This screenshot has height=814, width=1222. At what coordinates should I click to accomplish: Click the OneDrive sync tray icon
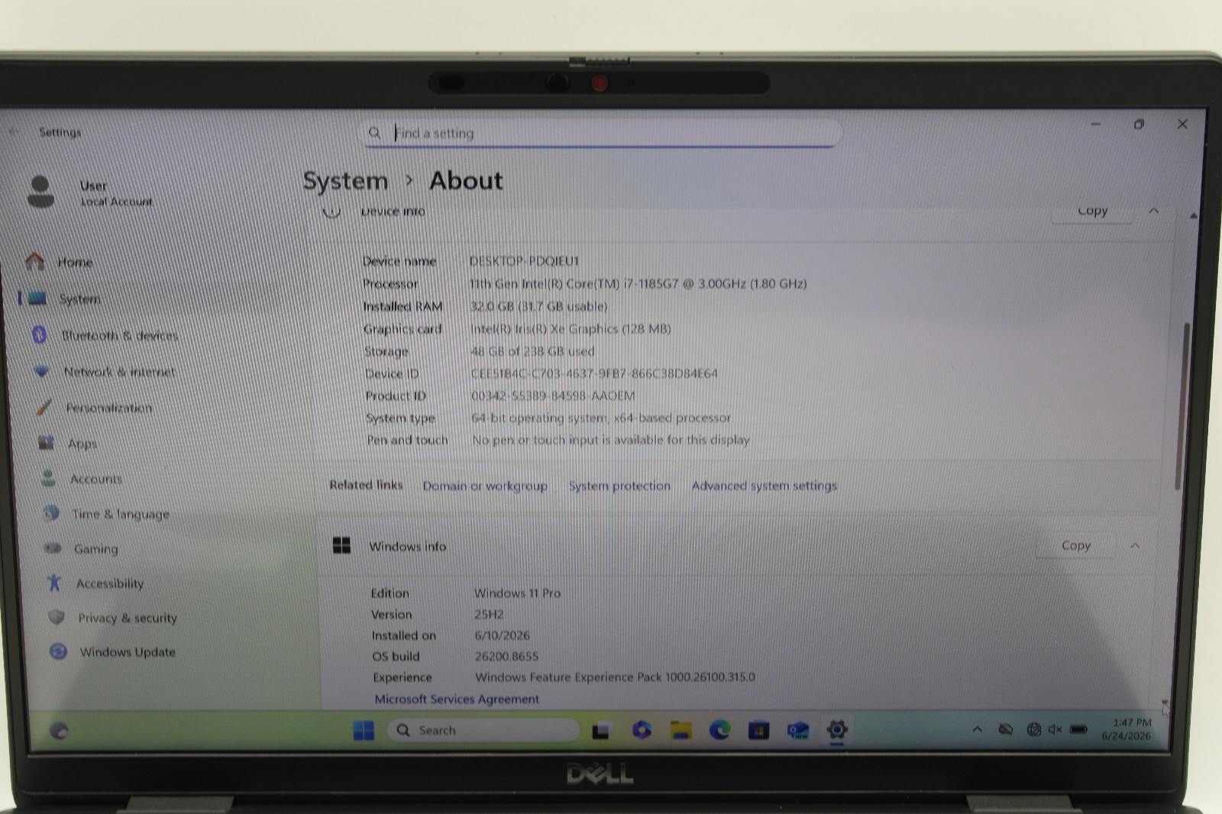pyautogui.click(x=1006, y=730)
